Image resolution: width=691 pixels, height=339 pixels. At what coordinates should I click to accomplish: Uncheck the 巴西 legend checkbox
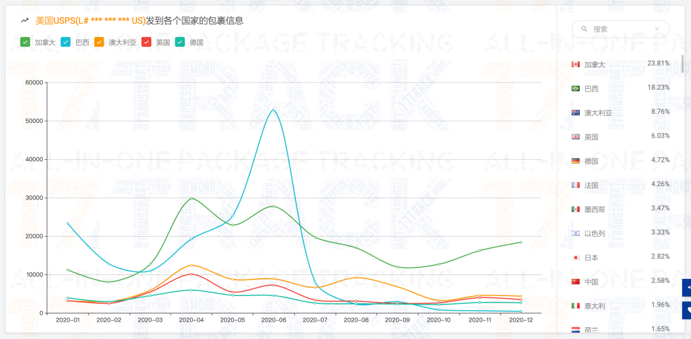pyautogui.click(x=65, y=42)
